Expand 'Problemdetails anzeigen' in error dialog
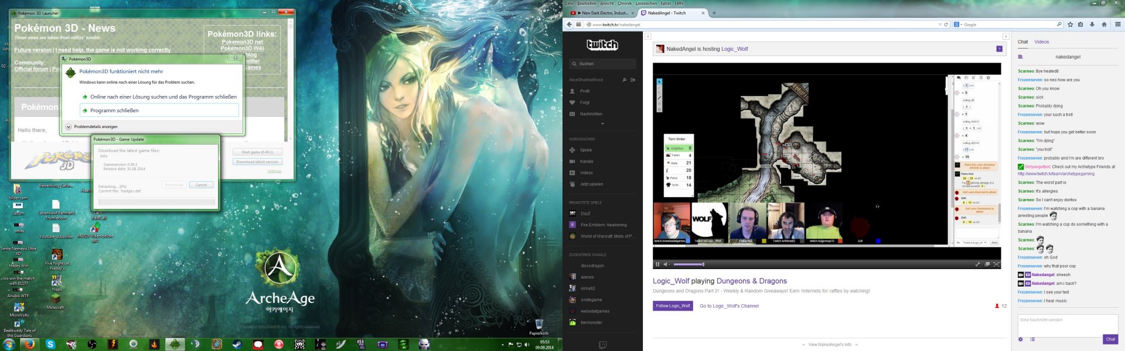1125x351 pixels. [x=92, y=127]
